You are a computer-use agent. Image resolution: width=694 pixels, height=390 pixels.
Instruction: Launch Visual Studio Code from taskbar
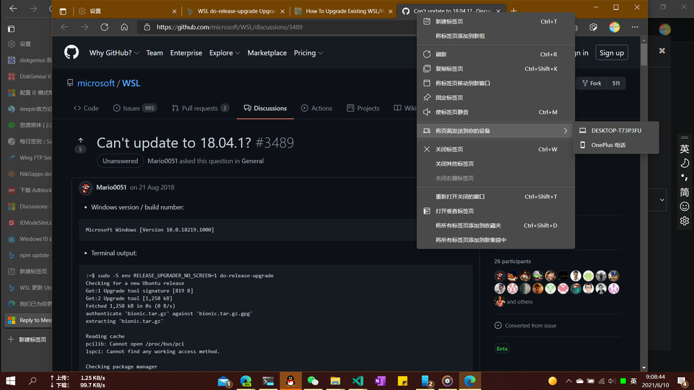[x=358, y=381]
